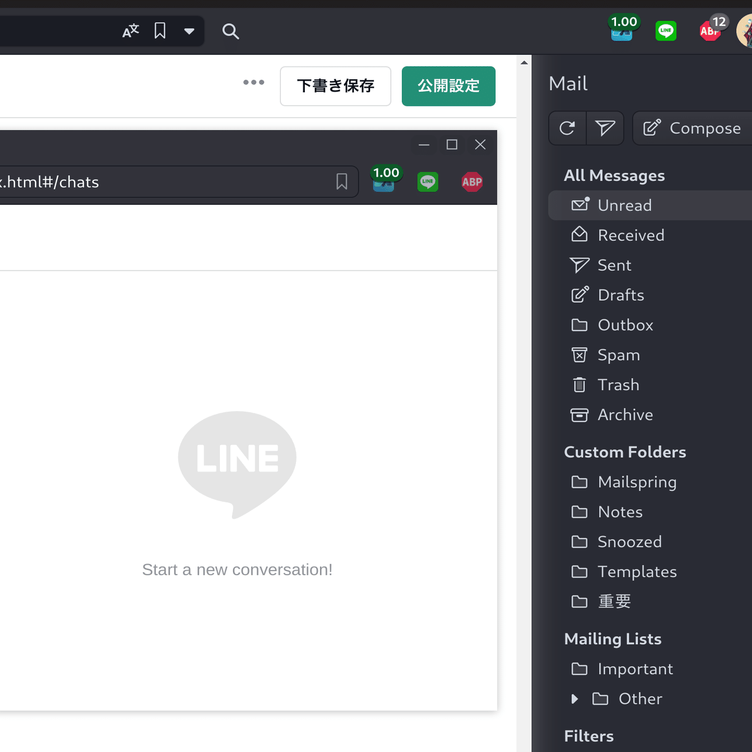Open the Archive folder
This screenshot has width=752, height=752.
tap(650, 415)
